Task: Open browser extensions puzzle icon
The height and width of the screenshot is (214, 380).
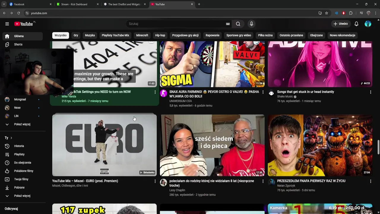Action: point(351,13)
